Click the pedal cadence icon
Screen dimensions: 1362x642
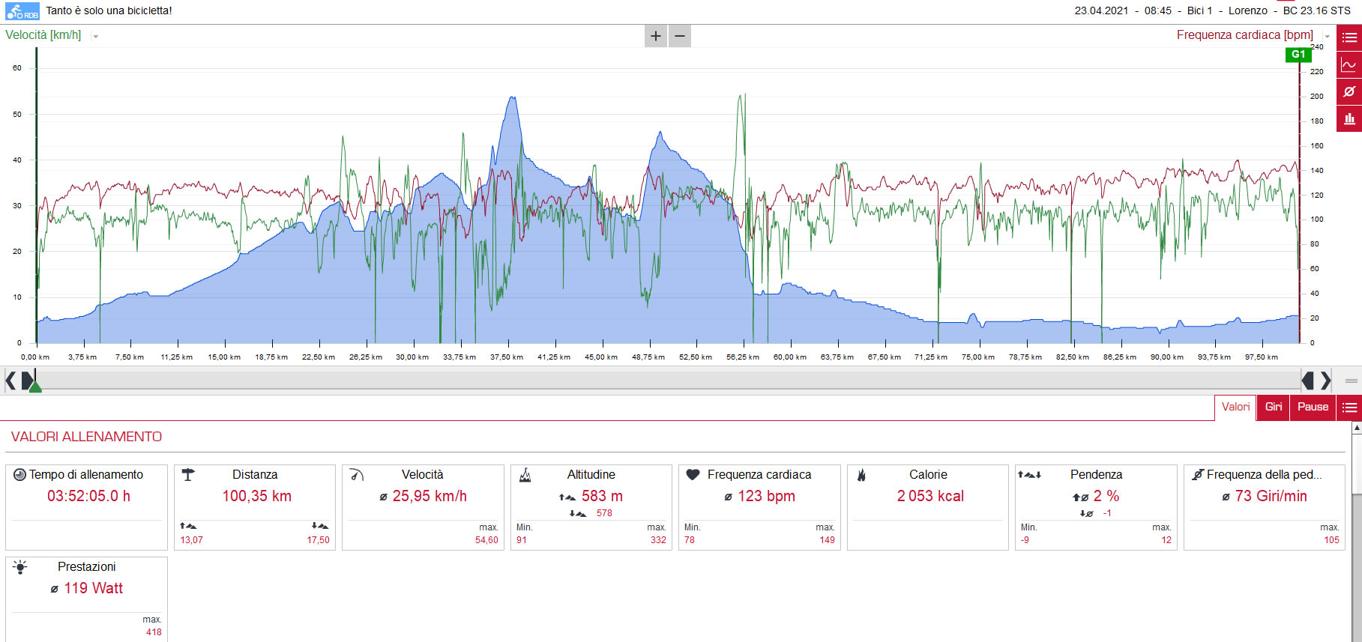point(1198,474)
